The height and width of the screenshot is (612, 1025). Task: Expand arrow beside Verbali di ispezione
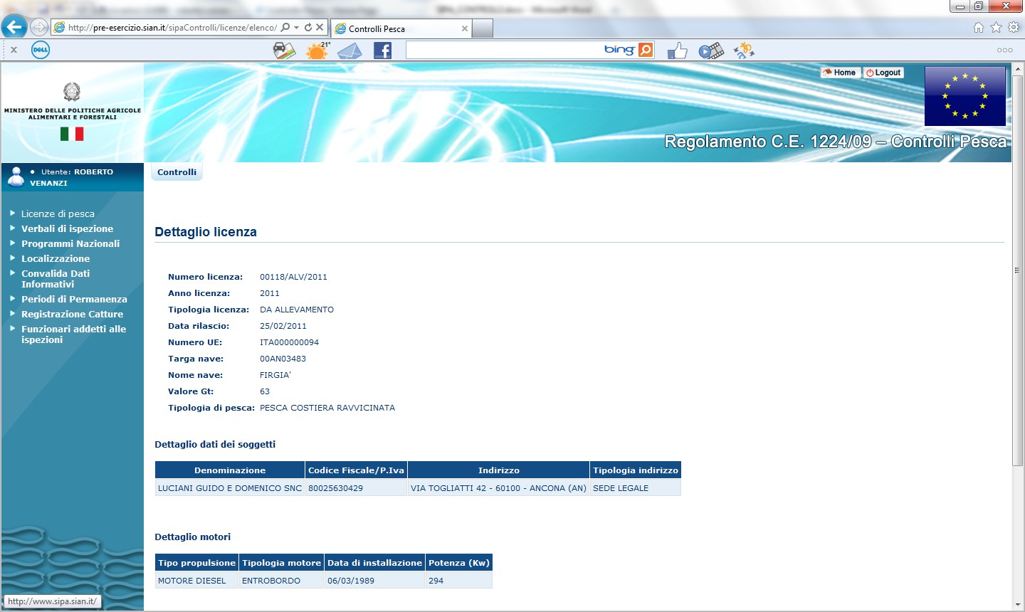13,228
